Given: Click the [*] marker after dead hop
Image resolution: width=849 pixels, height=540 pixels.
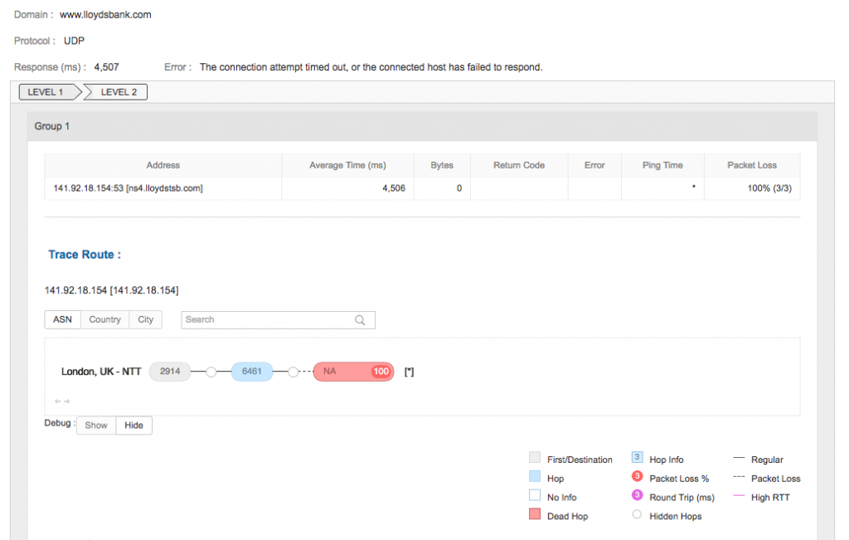Looking at the screenshot, I should pos(410,372).
